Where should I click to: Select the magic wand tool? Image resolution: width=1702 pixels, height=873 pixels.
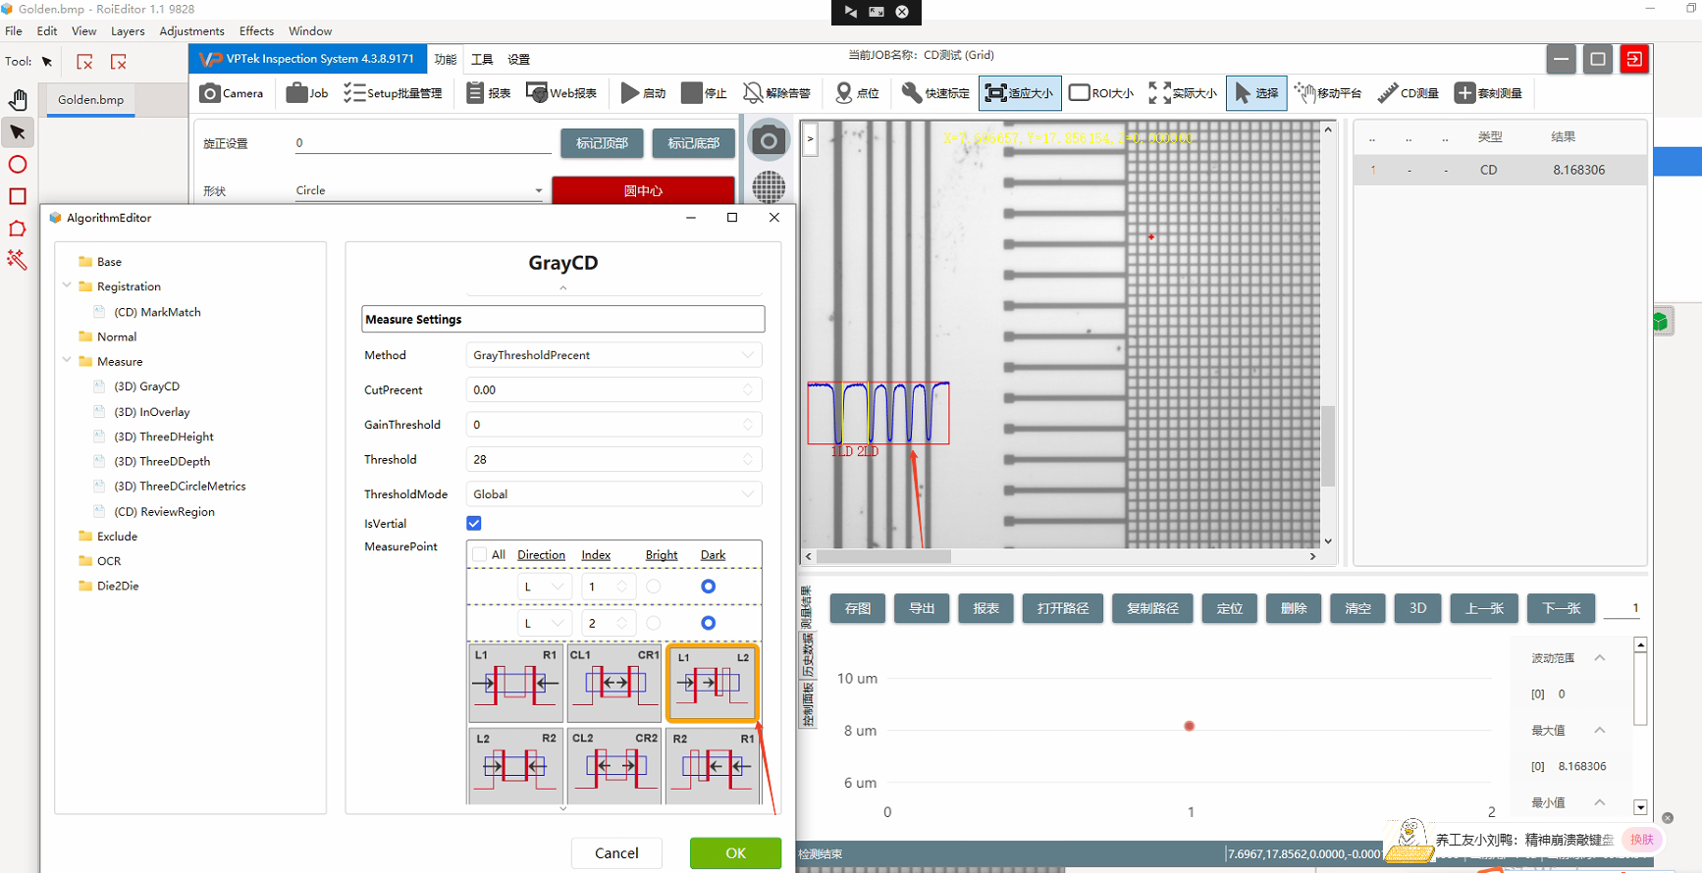tap(18, 260)
